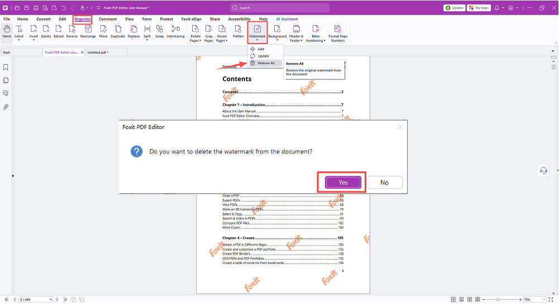Open the Pages thumbnail panel in sidebar
This screenshot has height=307, width=559.
click(6, 80)
